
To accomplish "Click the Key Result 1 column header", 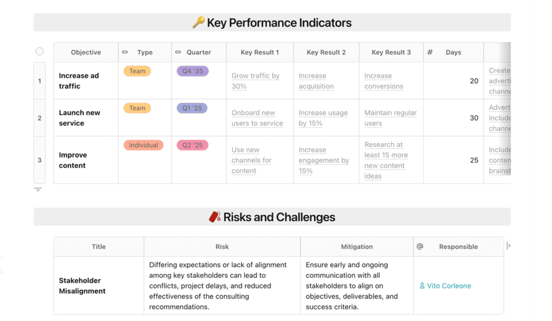I will tap(260, 52).
